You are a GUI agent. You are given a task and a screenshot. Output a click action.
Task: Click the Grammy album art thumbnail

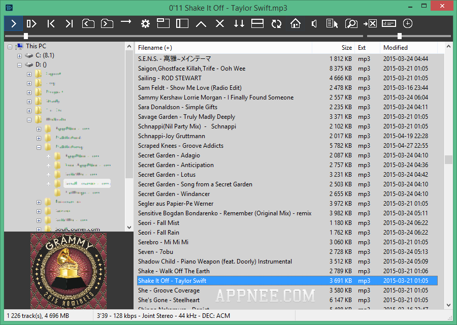click(69, 271)
